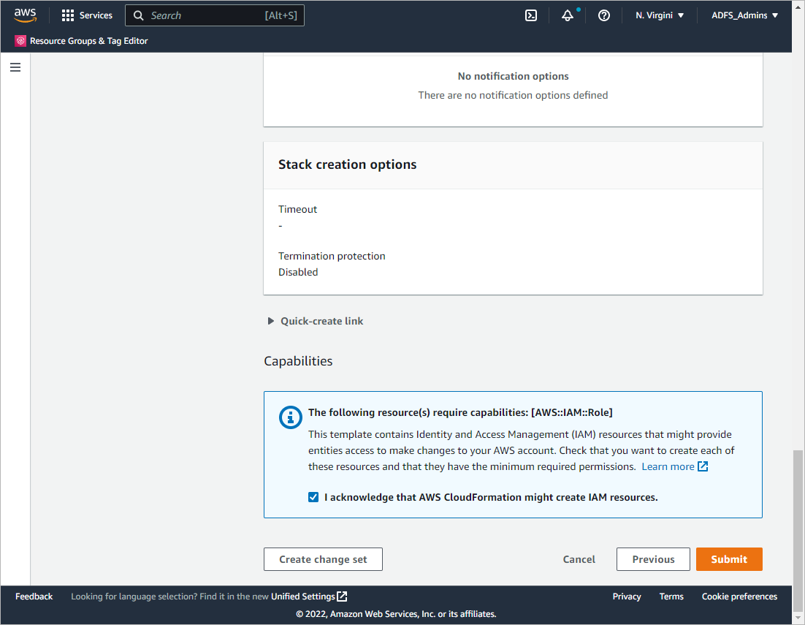Launch the CloudShell terminal icon
This screenshot has height=625, width=805.
tap(531, 15)
